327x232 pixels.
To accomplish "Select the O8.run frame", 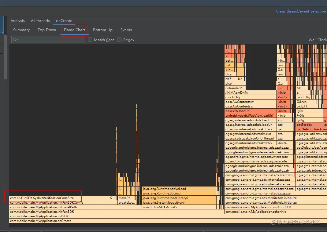I will (305, 102).
